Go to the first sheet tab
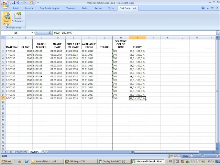This screenshot has width=220, height=165. pyautogui.click(x=2, y=152)
